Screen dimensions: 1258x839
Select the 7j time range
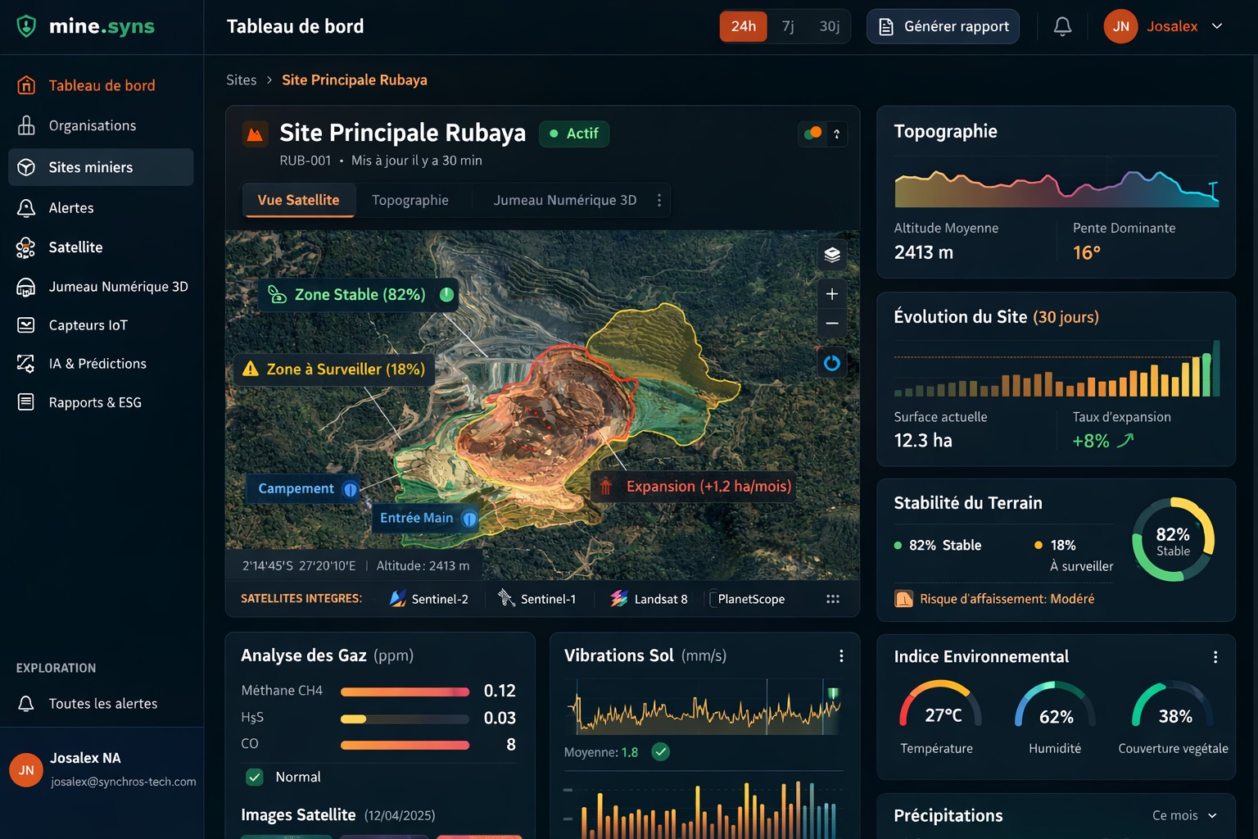pyautogui.click(x=787, y=25)
